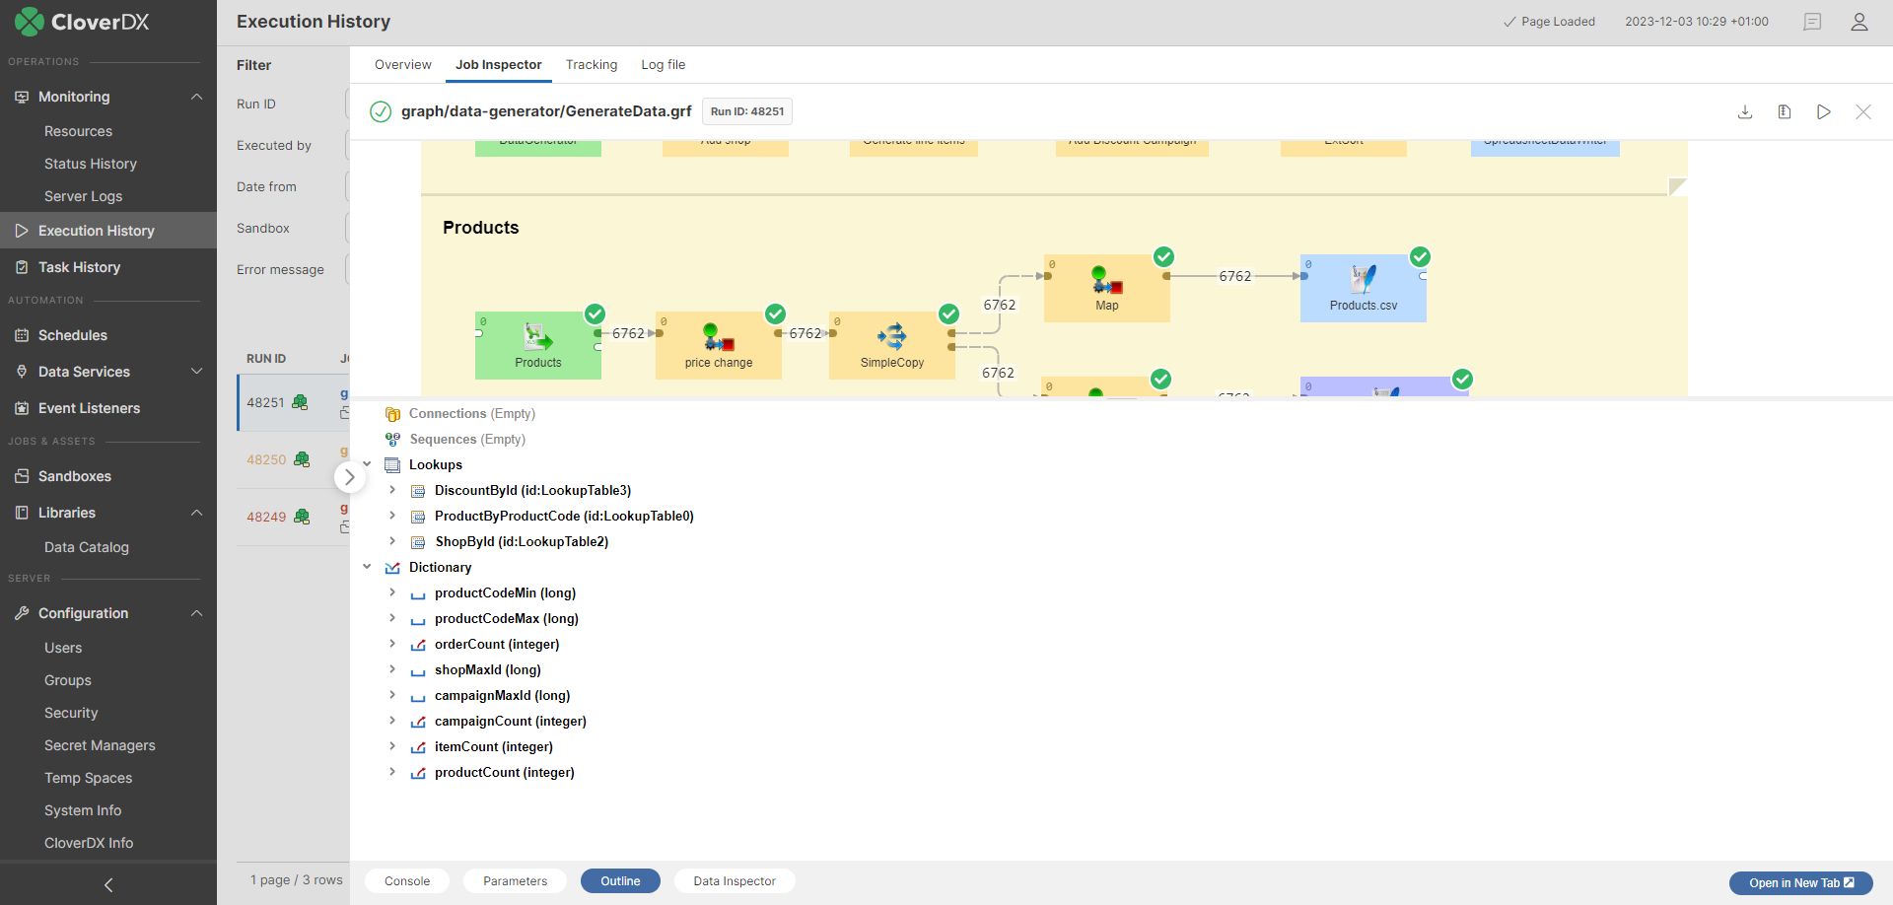Show the Data Inspector panel
Image resolution: width=1893 pixels, height=905 pixels.
pos(734,881)
